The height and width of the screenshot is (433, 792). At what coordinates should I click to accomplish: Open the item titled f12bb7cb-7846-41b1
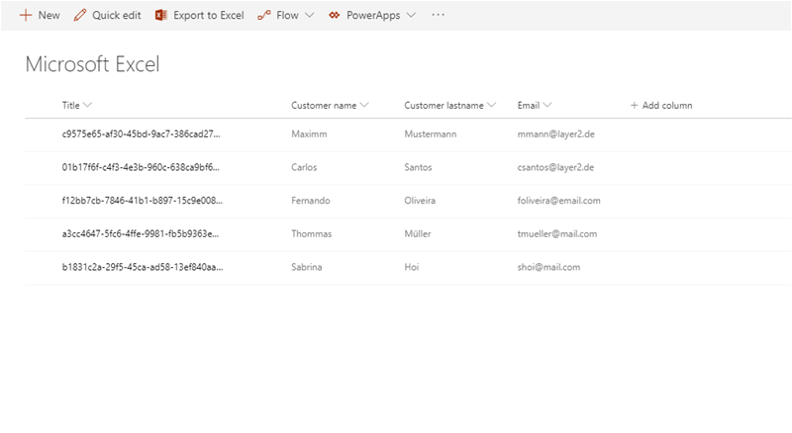141,201
